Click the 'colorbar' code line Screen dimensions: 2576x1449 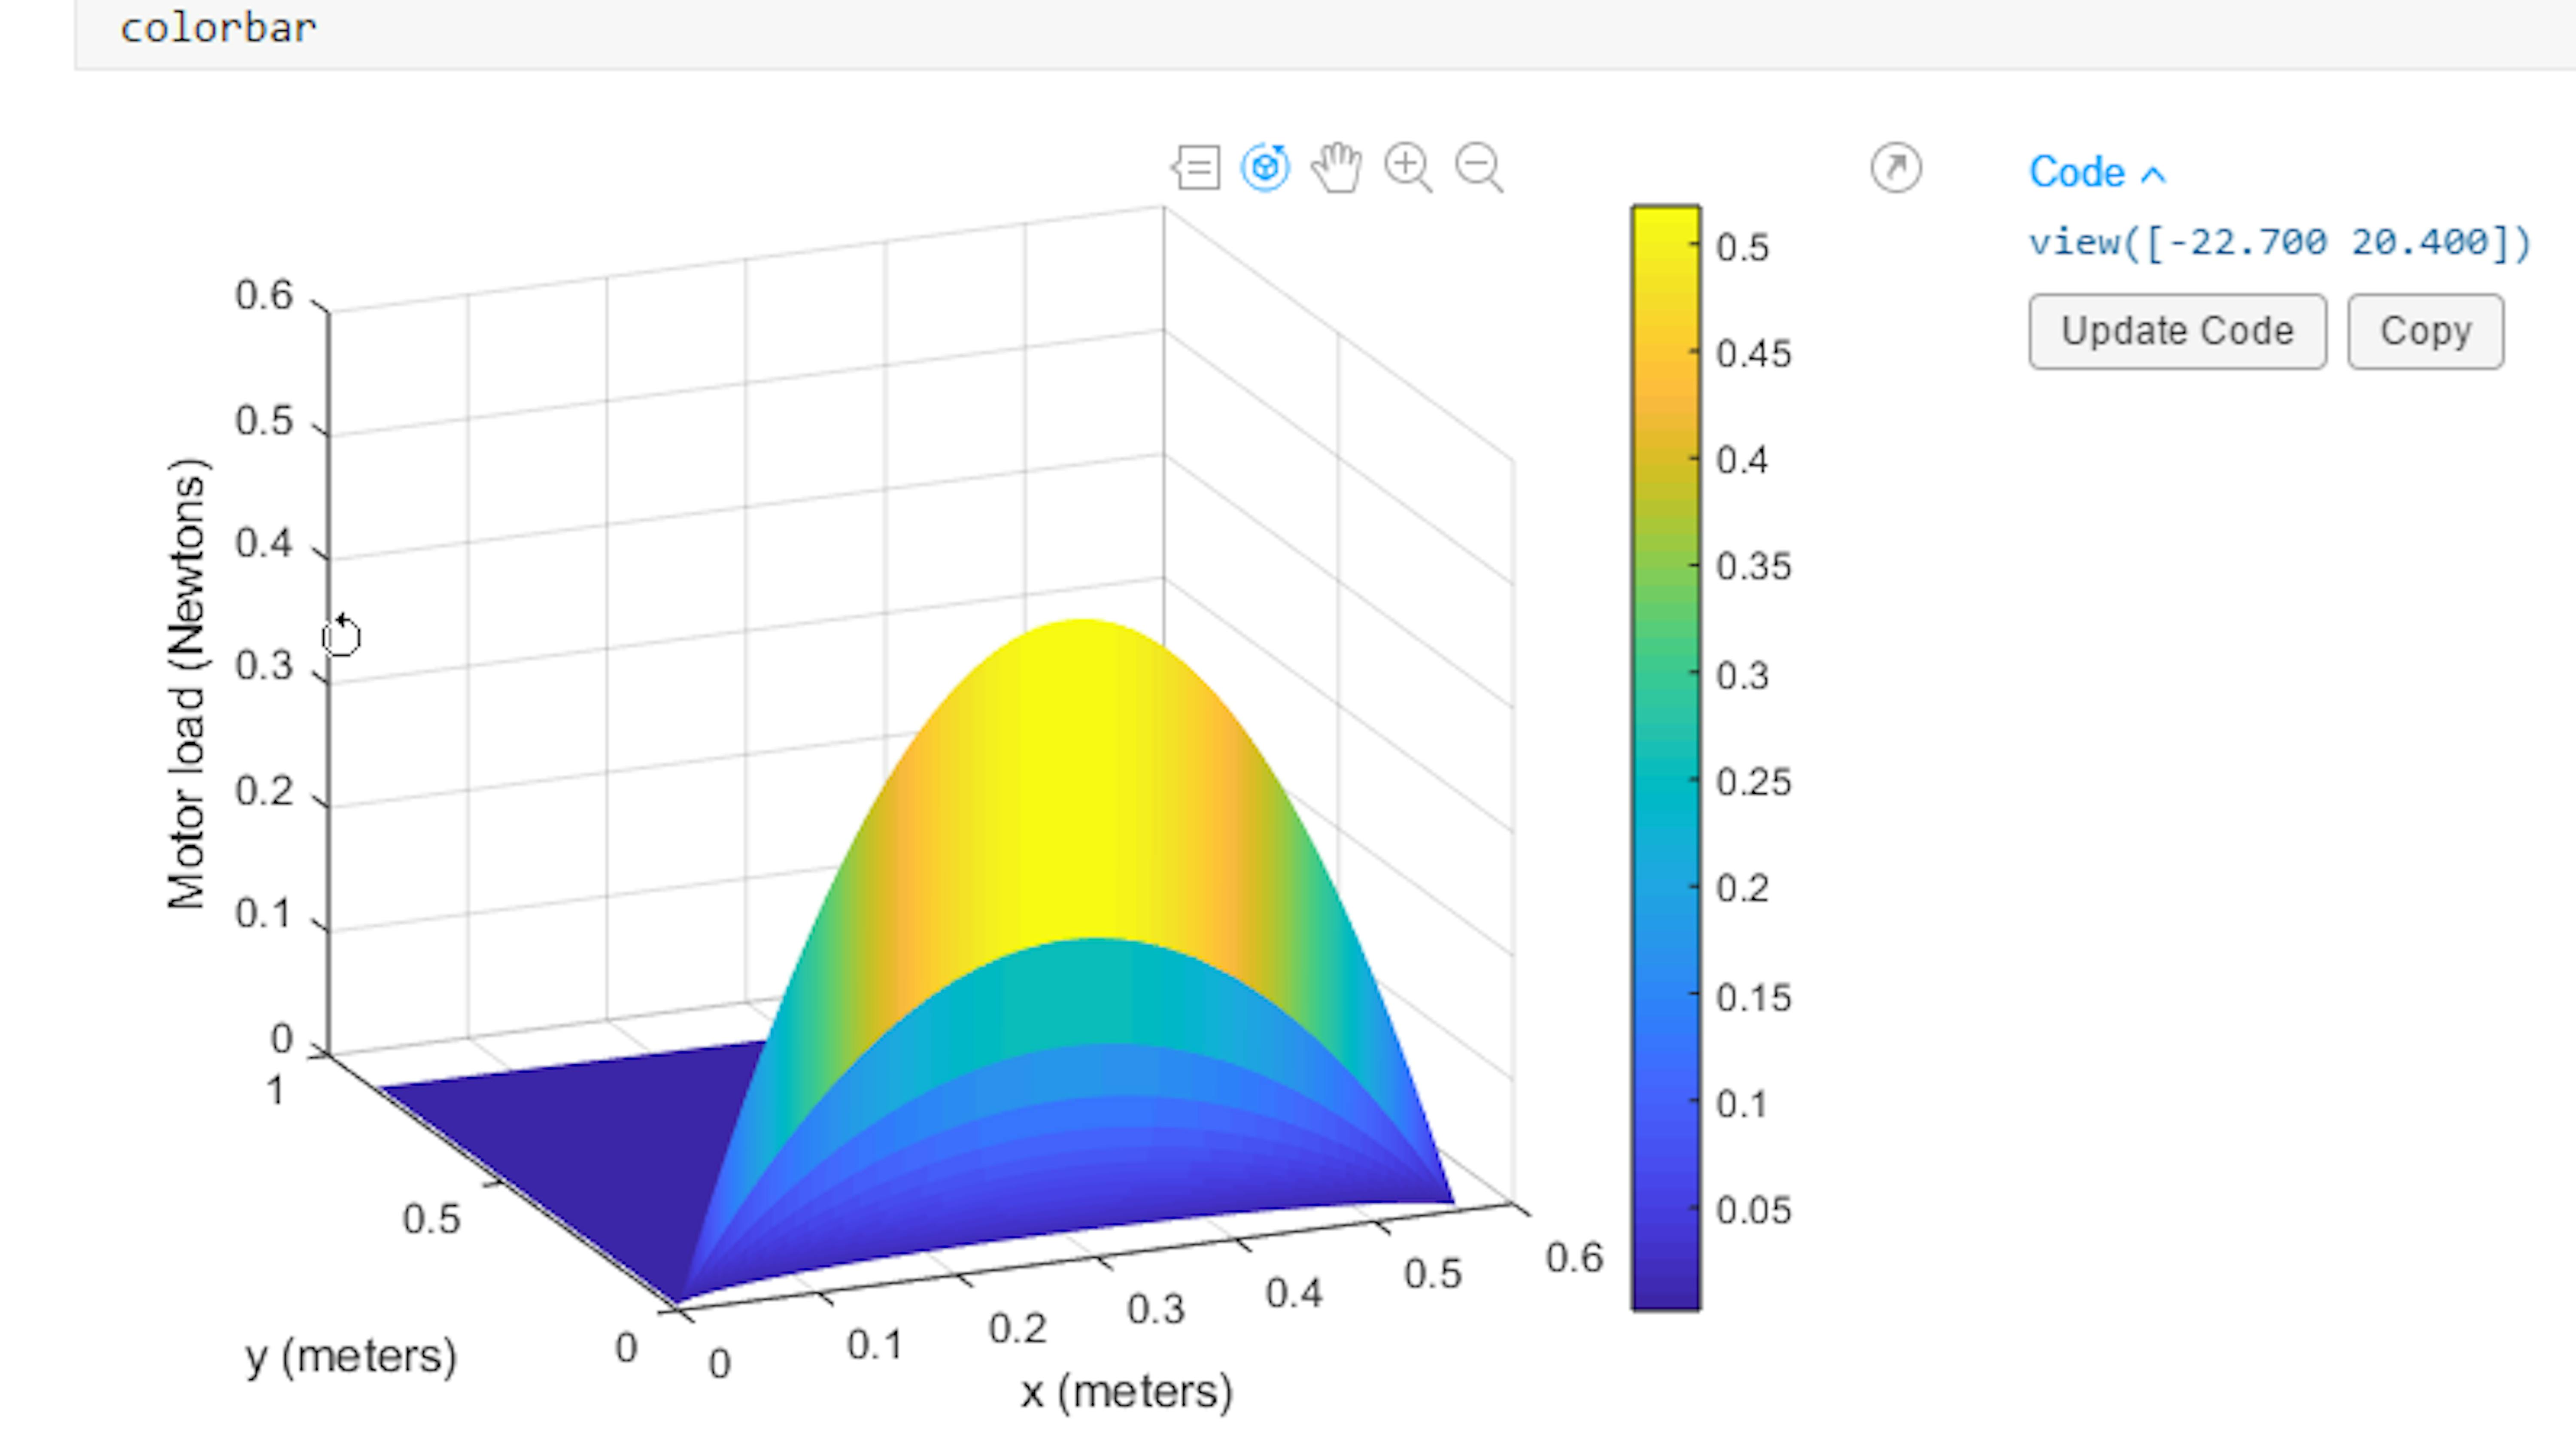218,28
